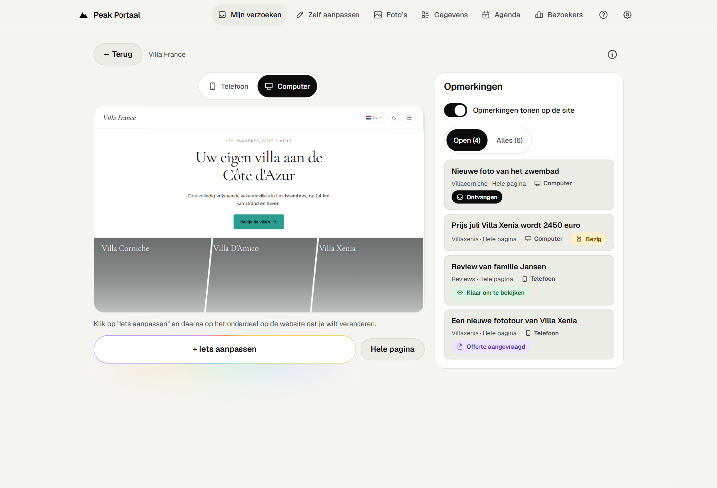Select the Villa Corniche tile in preview

pyautogui.click(x=151, y=275)
